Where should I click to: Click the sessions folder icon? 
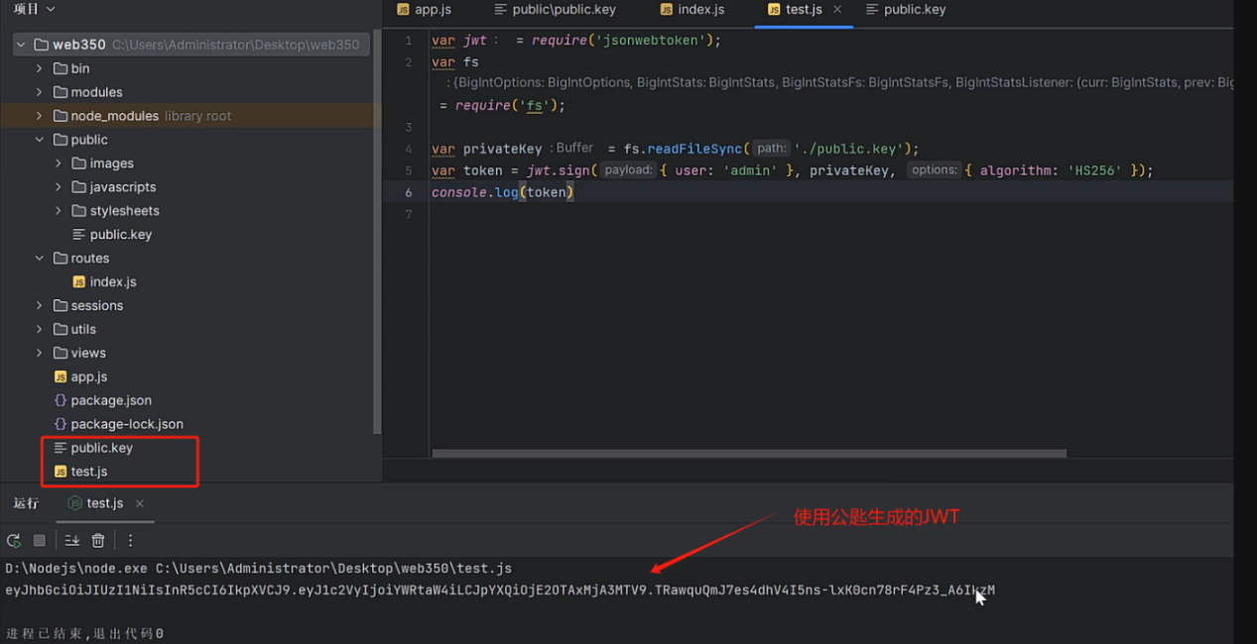[x=61, y=306]
